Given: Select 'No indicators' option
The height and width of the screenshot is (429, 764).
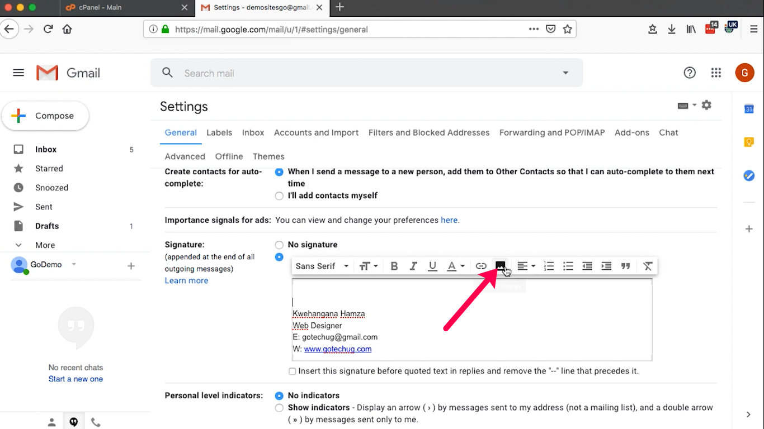Looking at the screenshot, I should click(279, 395).
